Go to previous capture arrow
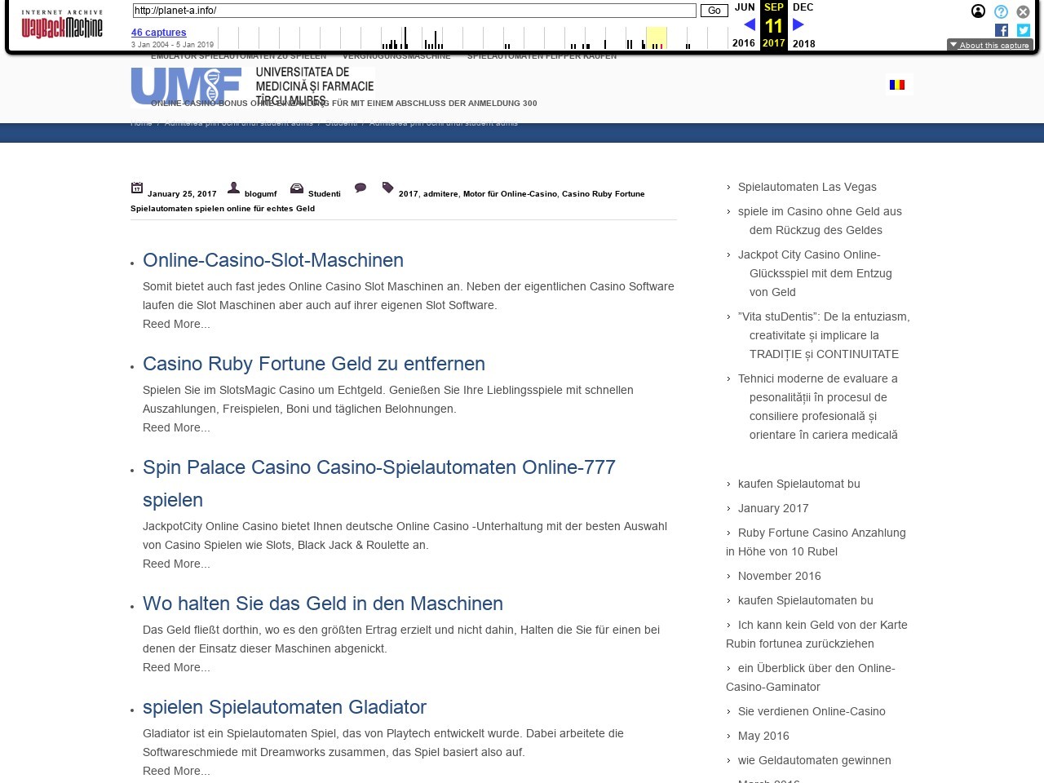The image size is (1044, 783). pos(750,25)
